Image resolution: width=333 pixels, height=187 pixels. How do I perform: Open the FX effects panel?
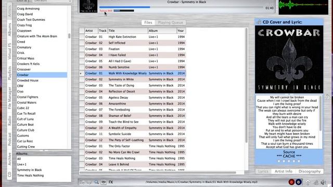pyautogui.click(x=111, y=182)
